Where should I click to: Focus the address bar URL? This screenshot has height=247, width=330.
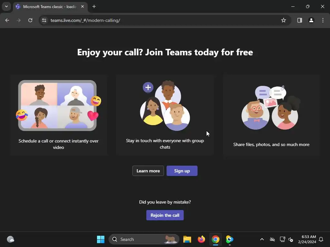(x=85, y=20)
